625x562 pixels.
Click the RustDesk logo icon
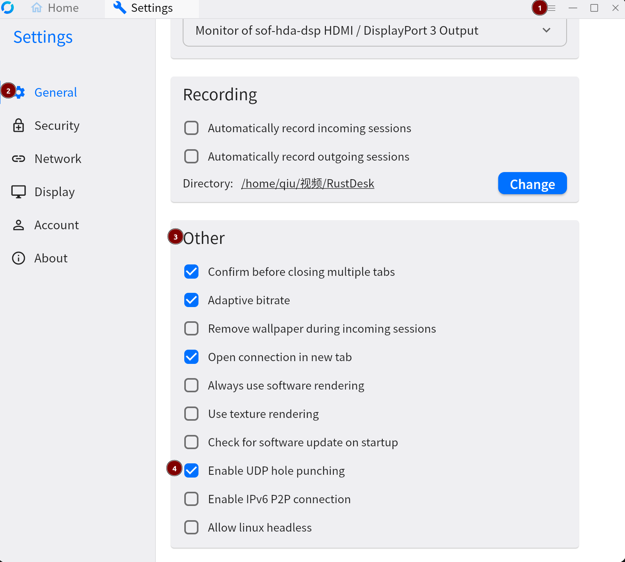pyautogui.click(x=7, y=7)
